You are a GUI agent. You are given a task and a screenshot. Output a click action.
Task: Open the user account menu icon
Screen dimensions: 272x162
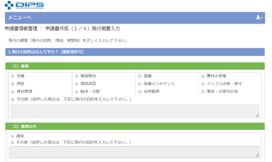click(x=259, y=18)
